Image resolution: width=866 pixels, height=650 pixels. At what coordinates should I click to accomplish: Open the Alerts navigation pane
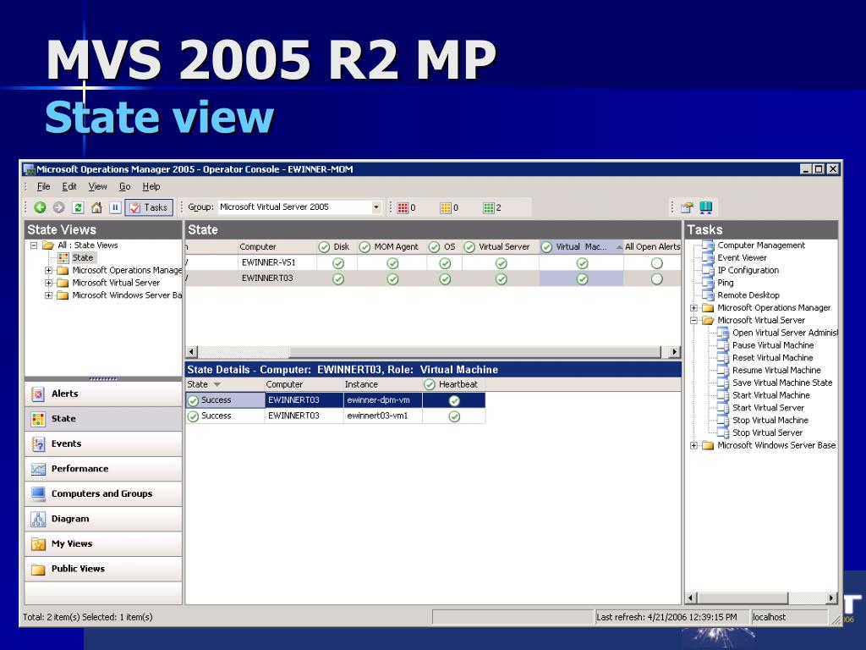tap(103, 394)
